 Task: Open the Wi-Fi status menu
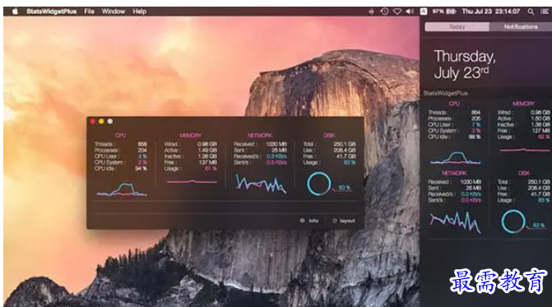tap(397, 12)
